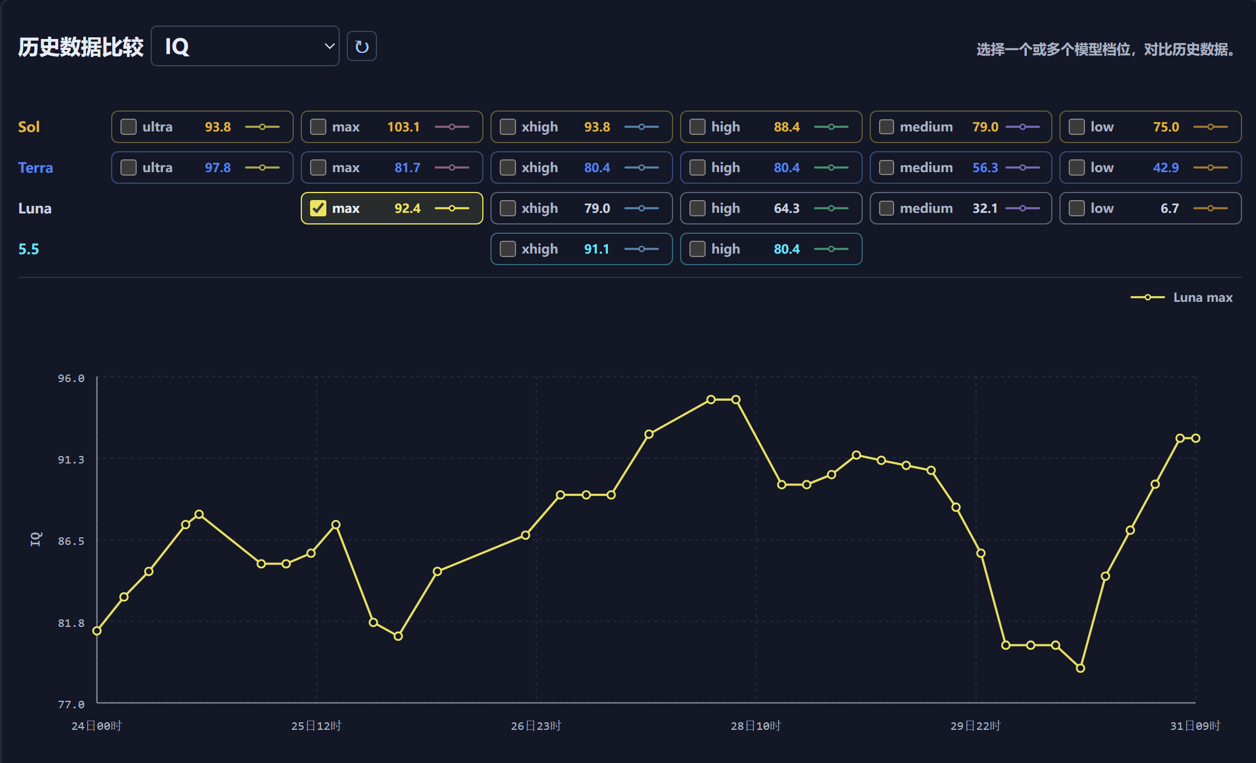The height and width of the screenshot is (763, 1256).
Task: Click the last data point at 31日09时
Action: point(1195,438)
